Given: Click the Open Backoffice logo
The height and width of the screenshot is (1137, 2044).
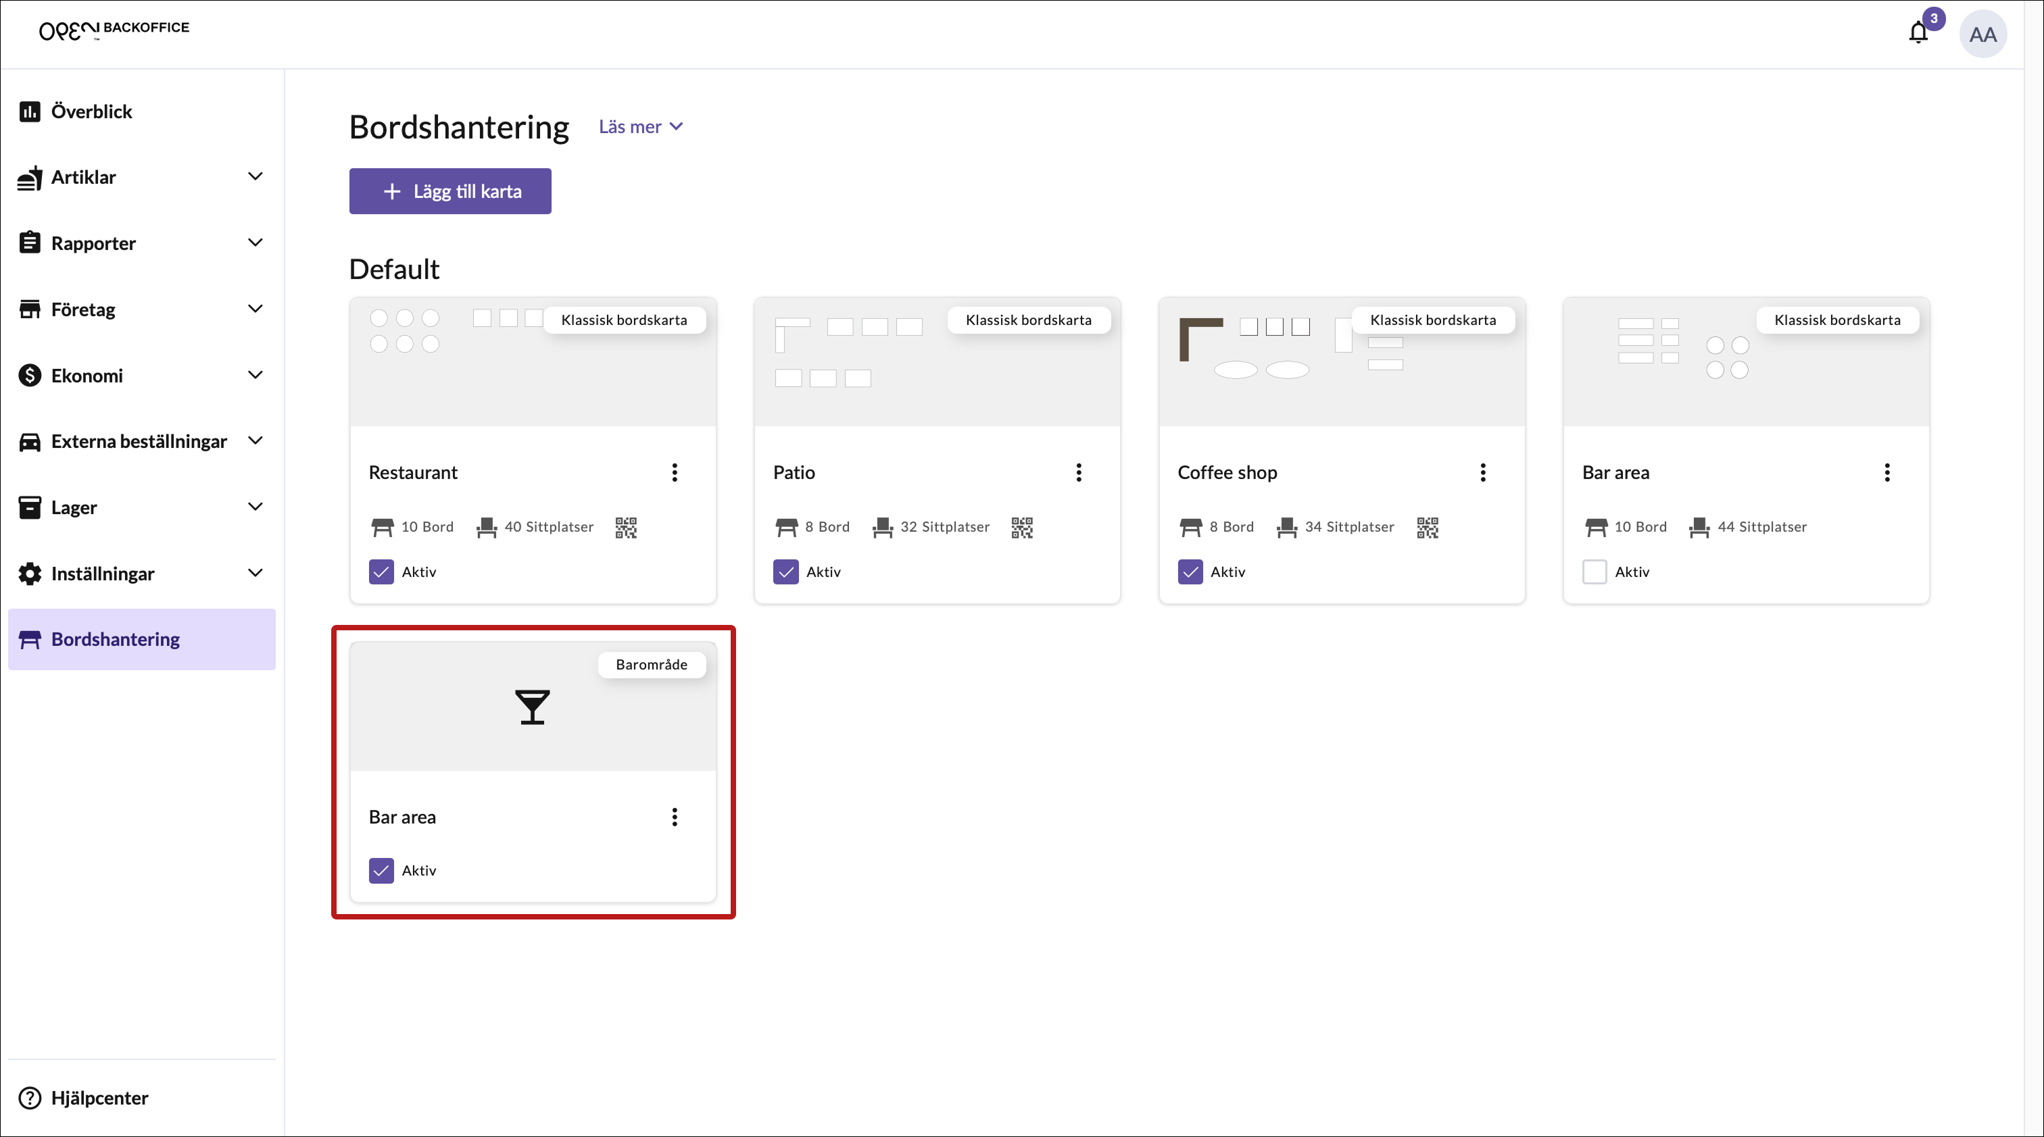Looking at the screenshot, I should [x=114, y=30].
